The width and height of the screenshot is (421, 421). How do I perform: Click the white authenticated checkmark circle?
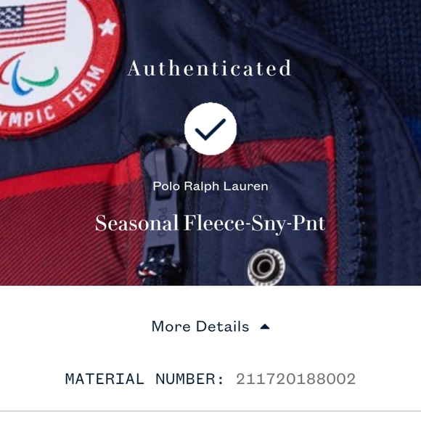(x=210, y=129)
